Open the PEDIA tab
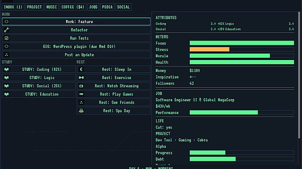 tap(107, 7)
